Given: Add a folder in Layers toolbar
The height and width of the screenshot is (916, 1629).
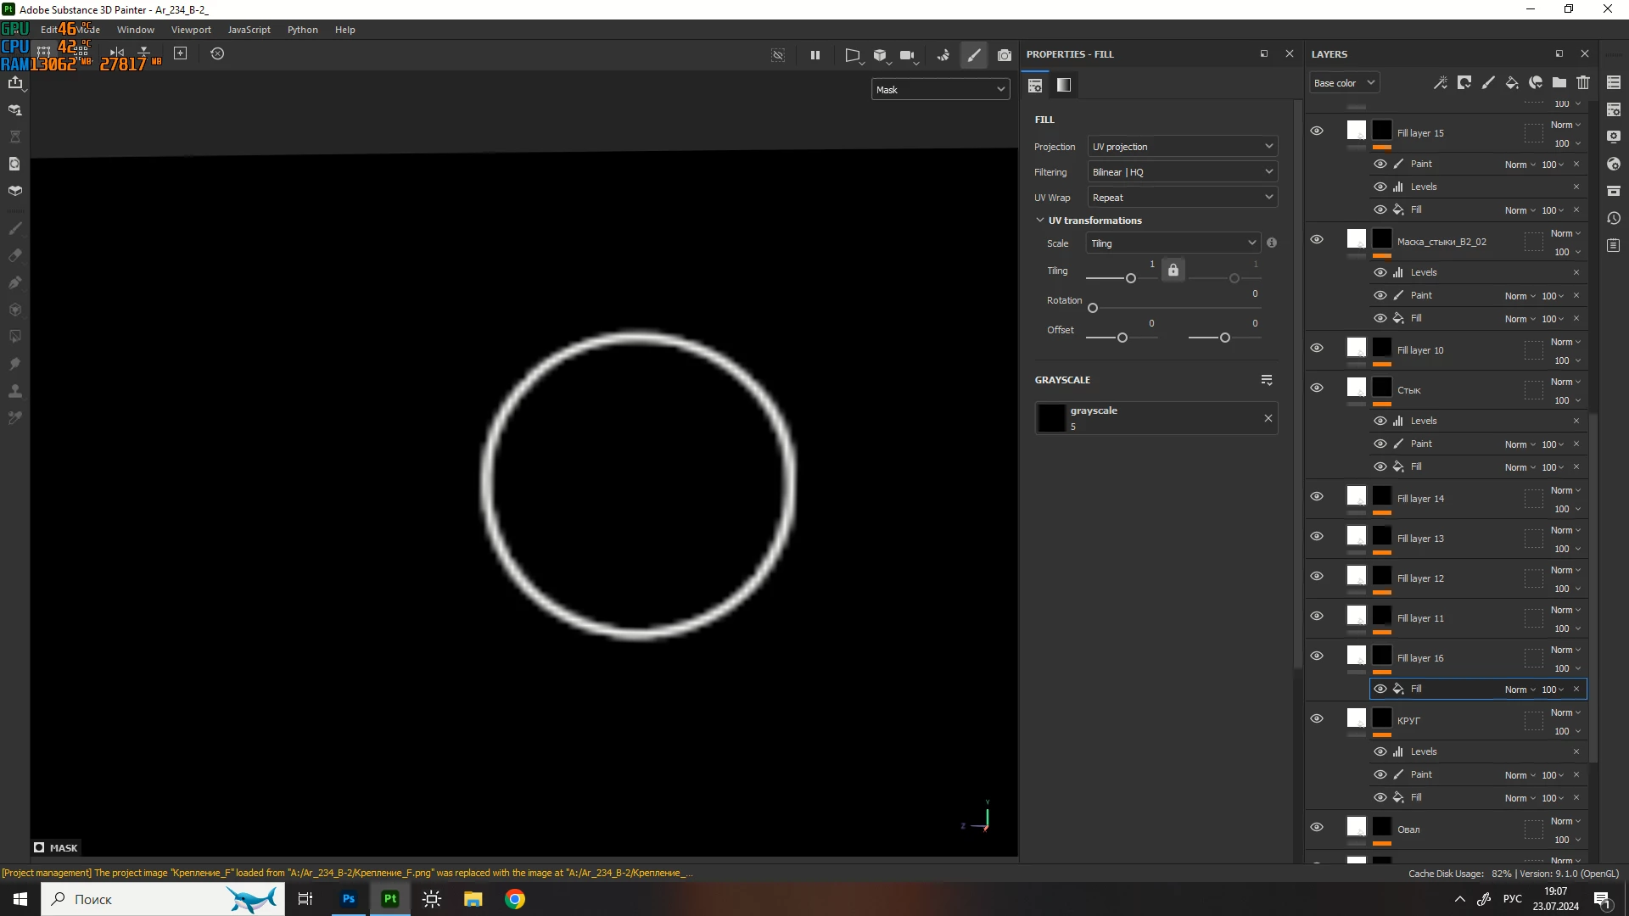Looking at the screenshot, I should point(1559,82).
